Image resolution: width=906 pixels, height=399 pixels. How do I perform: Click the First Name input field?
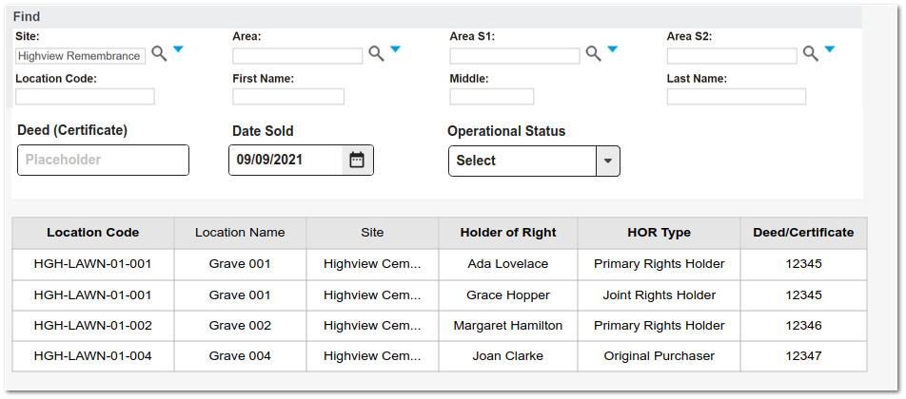(288, 96)
